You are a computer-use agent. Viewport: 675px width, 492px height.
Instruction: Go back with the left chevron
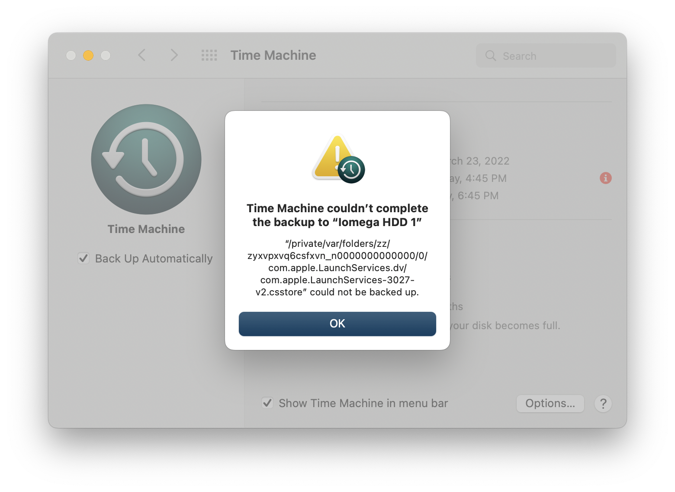[141, 55]
